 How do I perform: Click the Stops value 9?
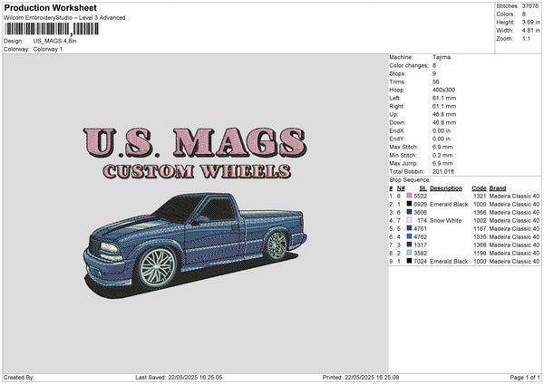[x=434, y=73]
